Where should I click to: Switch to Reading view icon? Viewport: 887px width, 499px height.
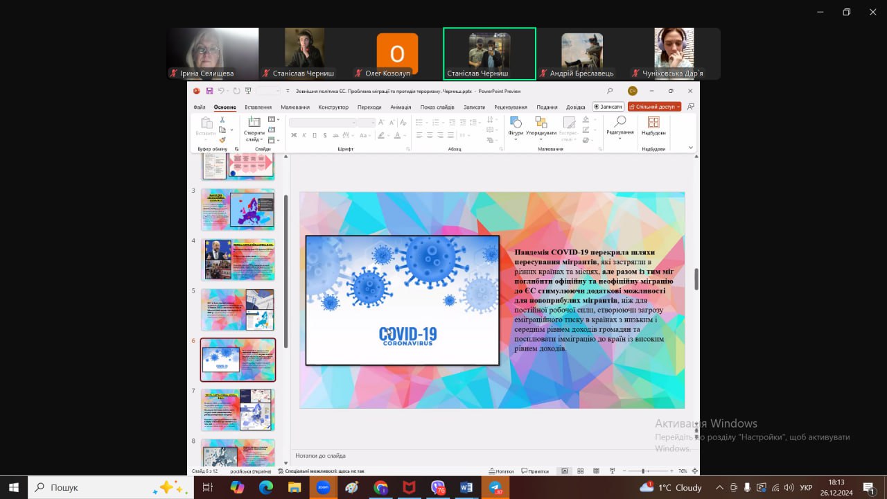tap(596, 471)
